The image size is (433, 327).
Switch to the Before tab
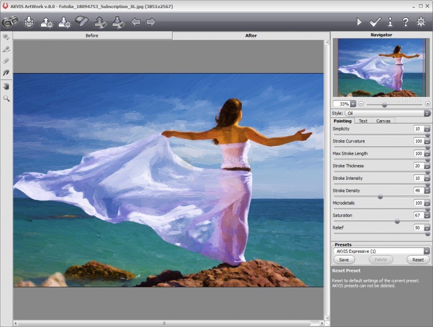(93, 36)
